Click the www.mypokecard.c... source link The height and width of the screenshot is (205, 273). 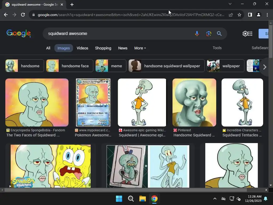click(x=93, y=130)
